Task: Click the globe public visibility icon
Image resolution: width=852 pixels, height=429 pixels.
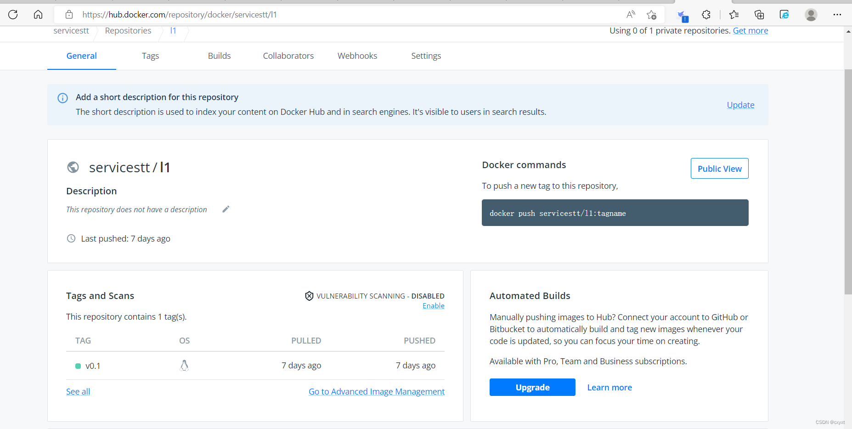Action: pyautogui.click(x=73, y=167)
